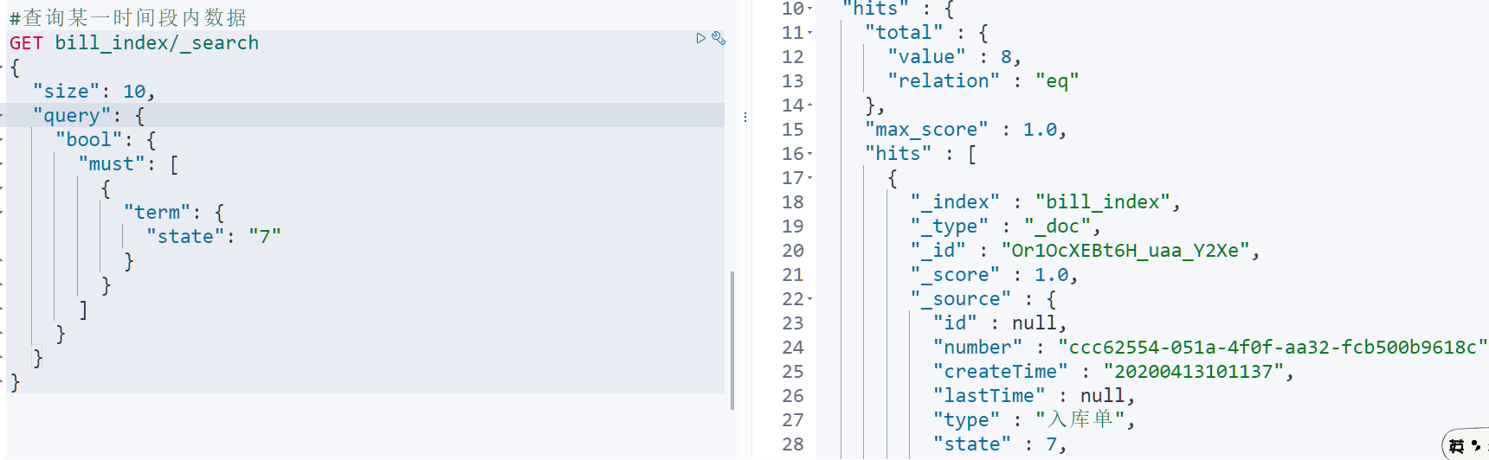Open the wrench request options menu
The width and height of the screenshot is (1489, 460).
click(719, 38)
